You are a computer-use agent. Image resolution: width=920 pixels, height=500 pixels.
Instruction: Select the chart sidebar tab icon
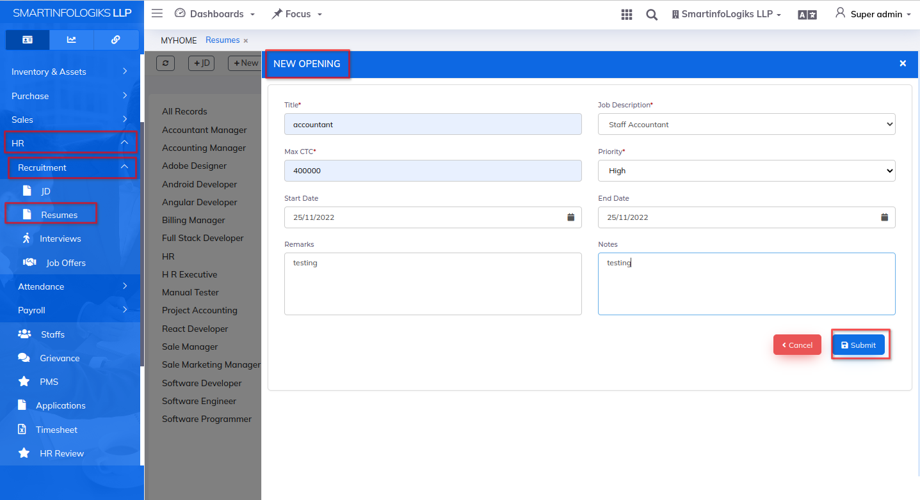(72, 40)
